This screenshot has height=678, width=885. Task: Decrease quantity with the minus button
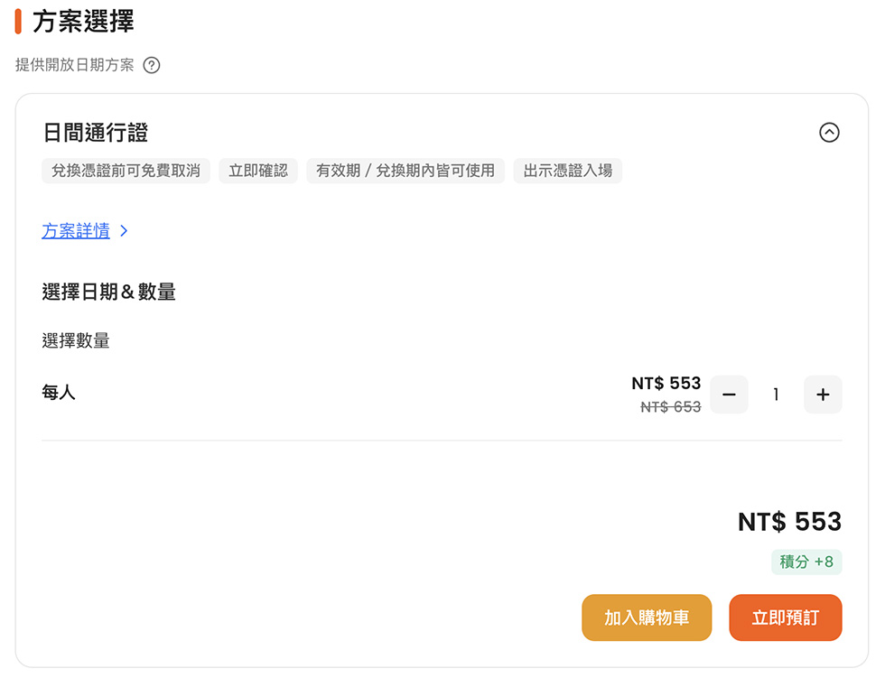pyautogui.click(x=729, y=395)
